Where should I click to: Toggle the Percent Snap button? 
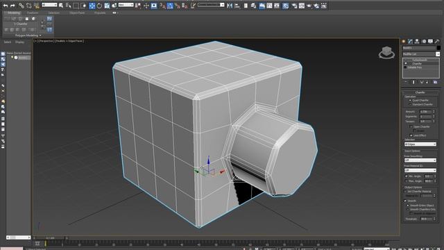click(x=178, y=6)
